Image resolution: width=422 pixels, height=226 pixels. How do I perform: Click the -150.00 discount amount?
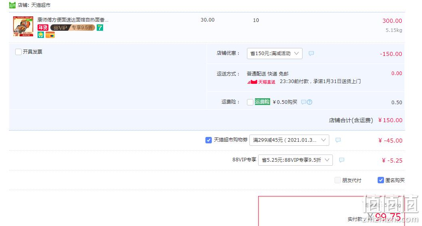[391, 54]
